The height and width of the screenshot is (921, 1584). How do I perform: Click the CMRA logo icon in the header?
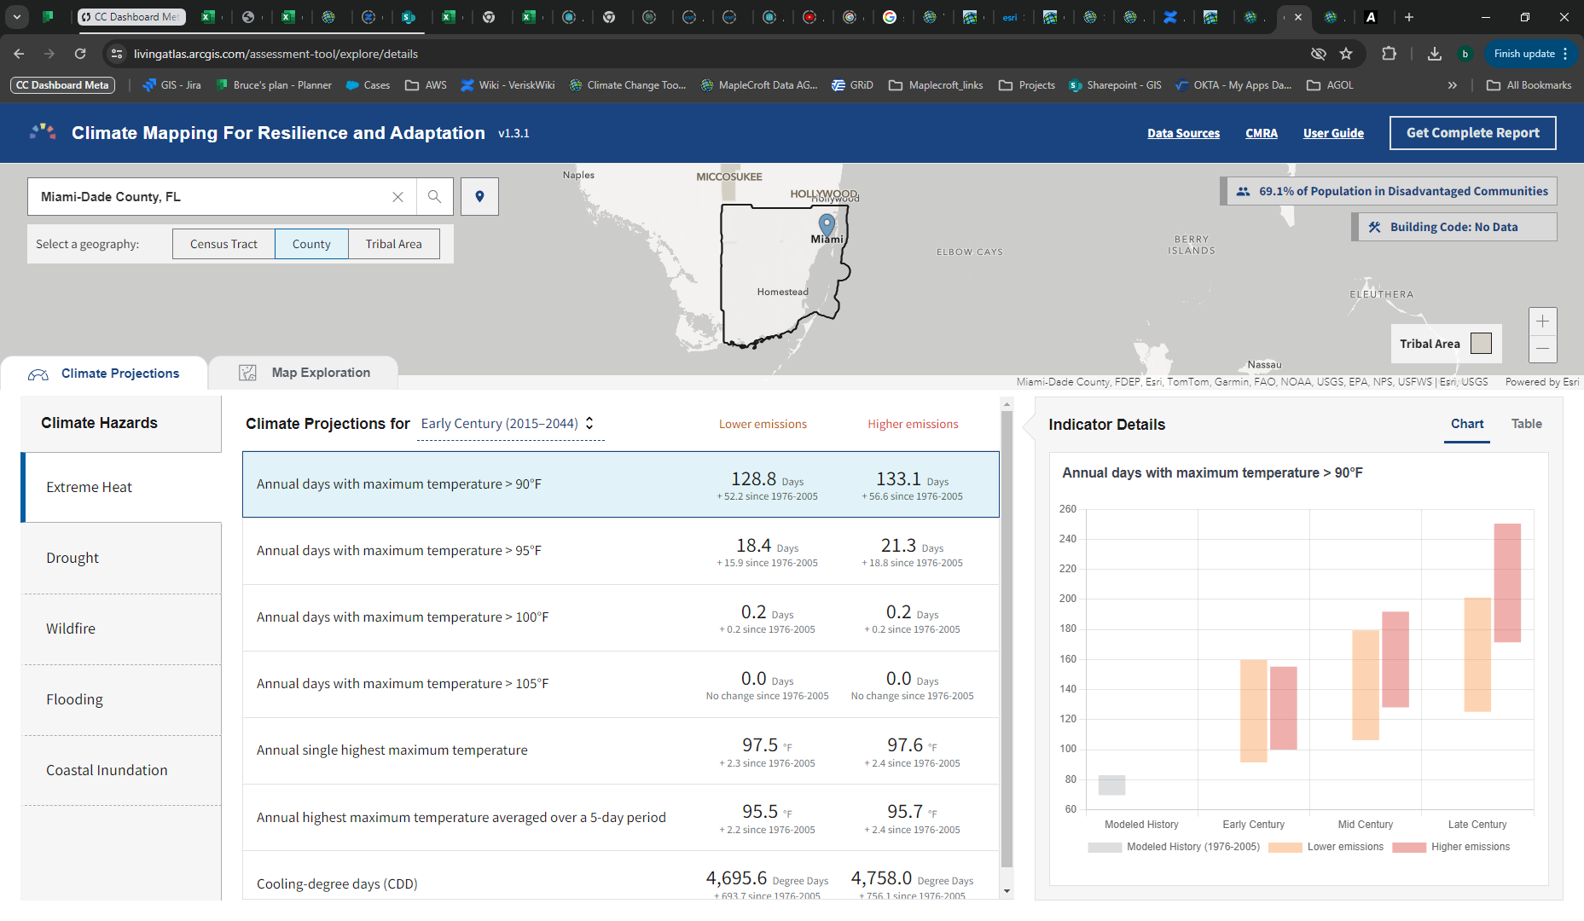43,132
